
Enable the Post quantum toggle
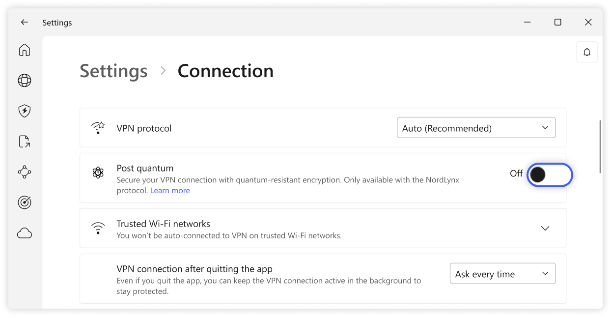coord(550,174)
